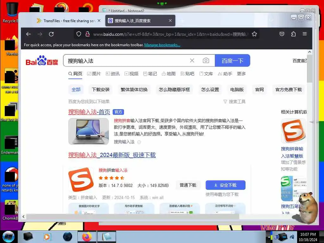Open the laptop thumbnail in first result
Image resolution: width=324 pixels, height=243 pixels.
[89, 131]
